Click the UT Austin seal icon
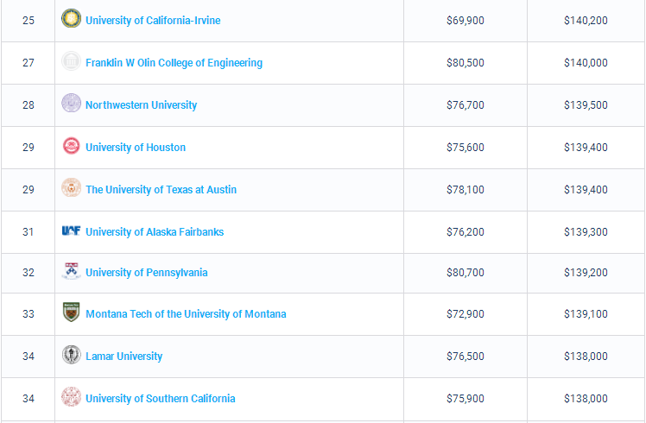 pyautogui.click(x=71, y=188)
